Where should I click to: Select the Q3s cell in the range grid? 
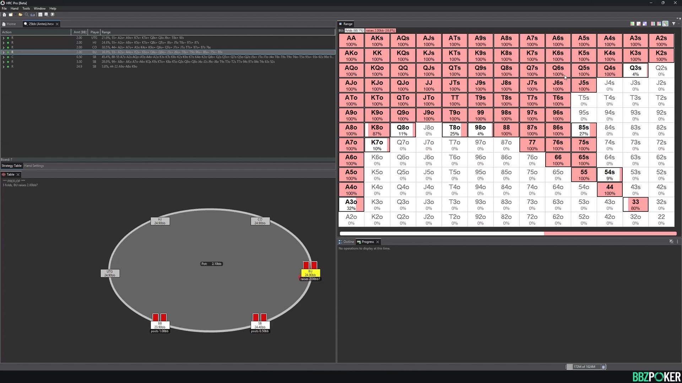[x=635, y=70]
